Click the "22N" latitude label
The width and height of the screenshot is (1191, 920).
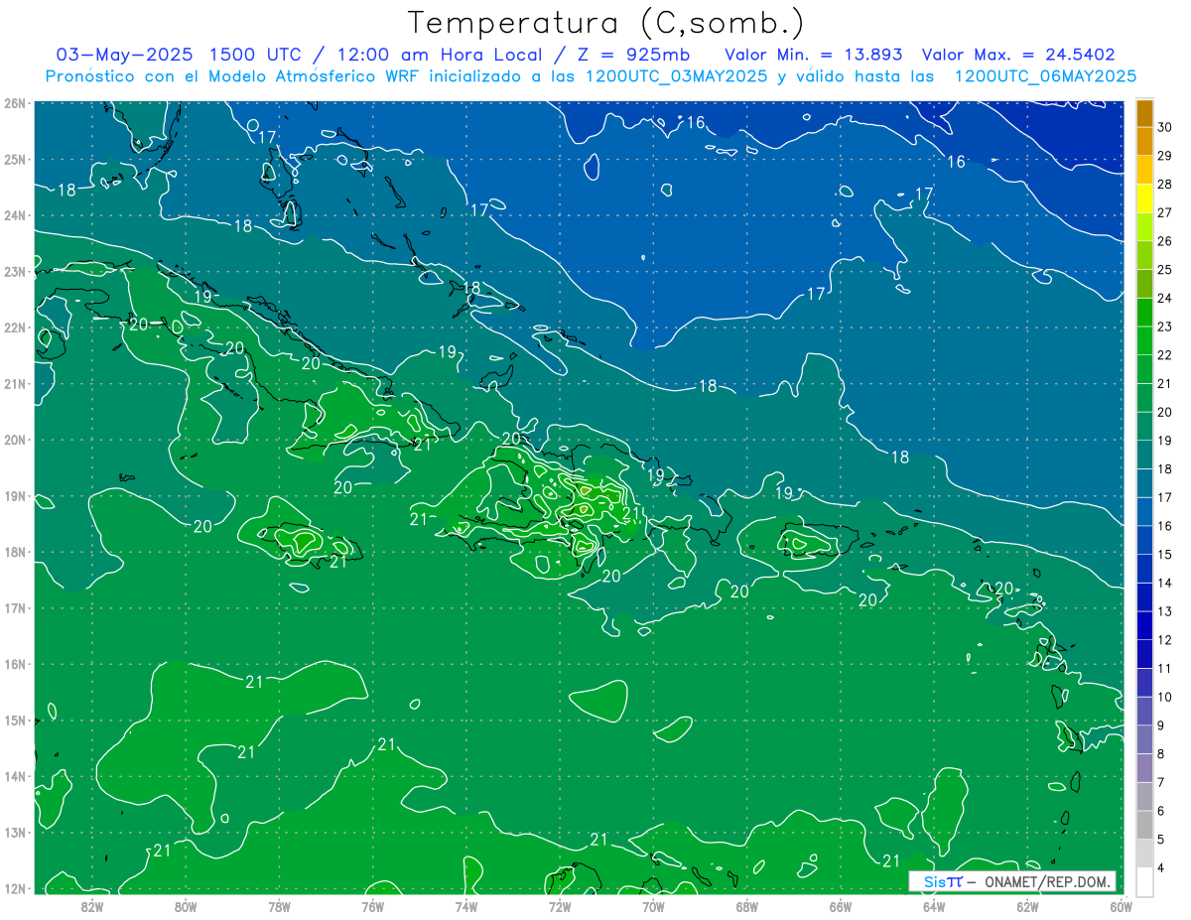14,328
